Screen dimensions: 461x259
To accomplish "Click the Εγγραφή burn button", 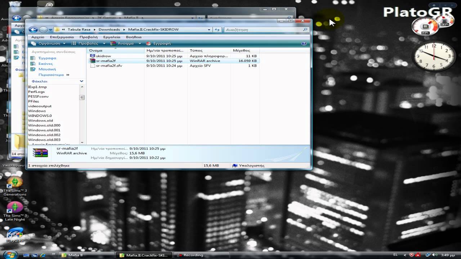I will coord(158,44).
